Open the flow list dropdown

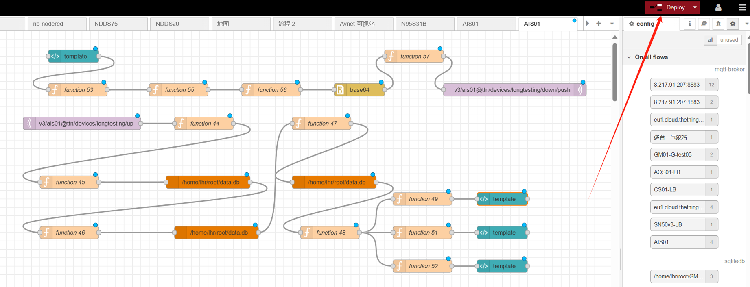click(612, 24)
